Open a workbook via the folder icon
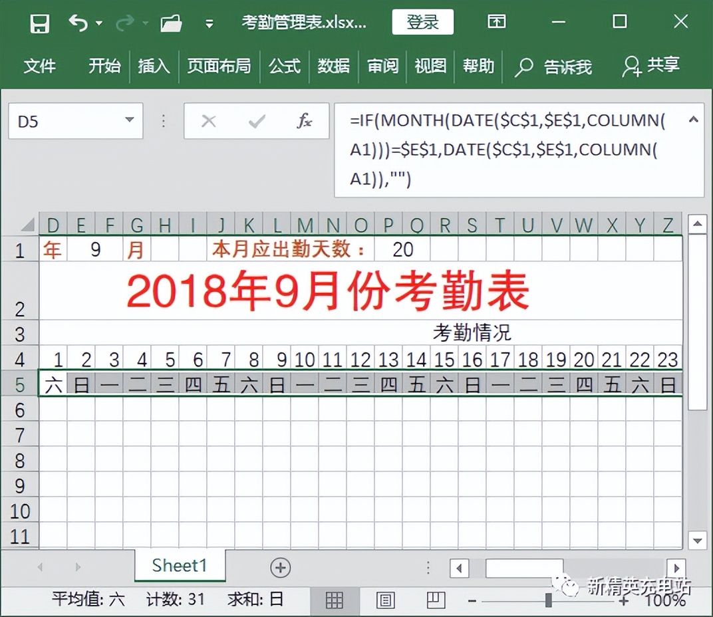Image resolution: width=713 pixels, height=617 pixels. point(171,22)
